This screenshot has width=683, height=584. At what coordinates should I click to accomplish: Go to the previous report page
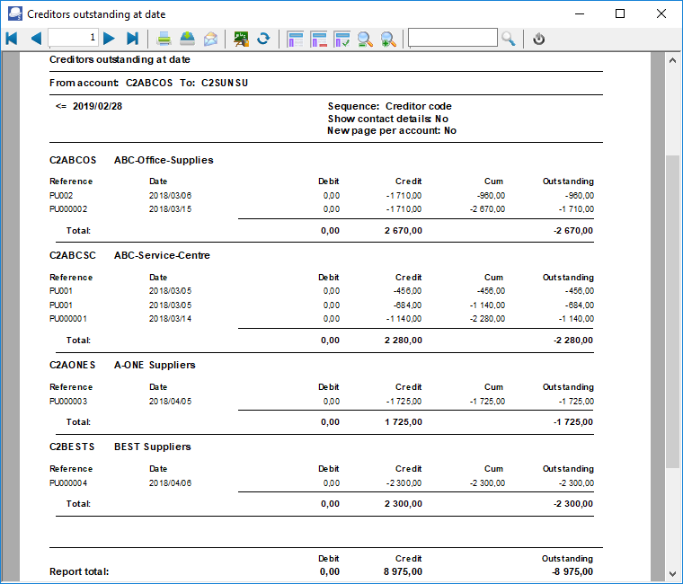tap(35, 39)
